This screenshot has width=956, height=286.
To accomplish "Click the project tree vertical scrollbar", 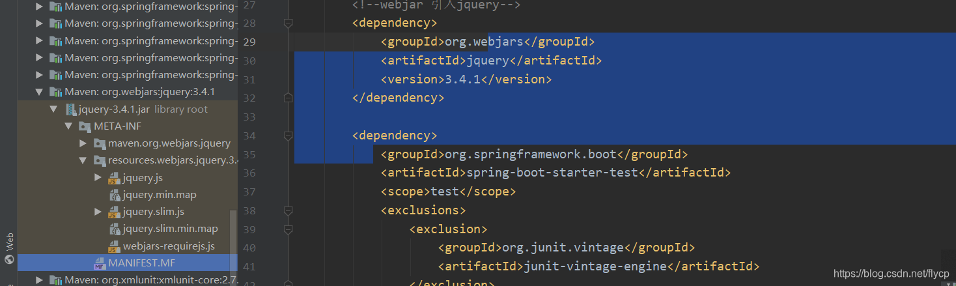I will tap(234, 248).
